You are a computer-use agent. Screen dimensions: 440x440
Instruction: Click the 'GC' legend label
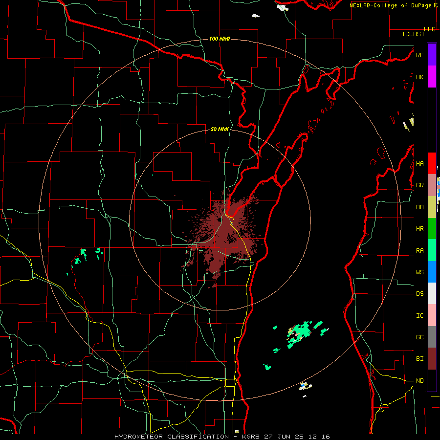(x=419, y=337)
